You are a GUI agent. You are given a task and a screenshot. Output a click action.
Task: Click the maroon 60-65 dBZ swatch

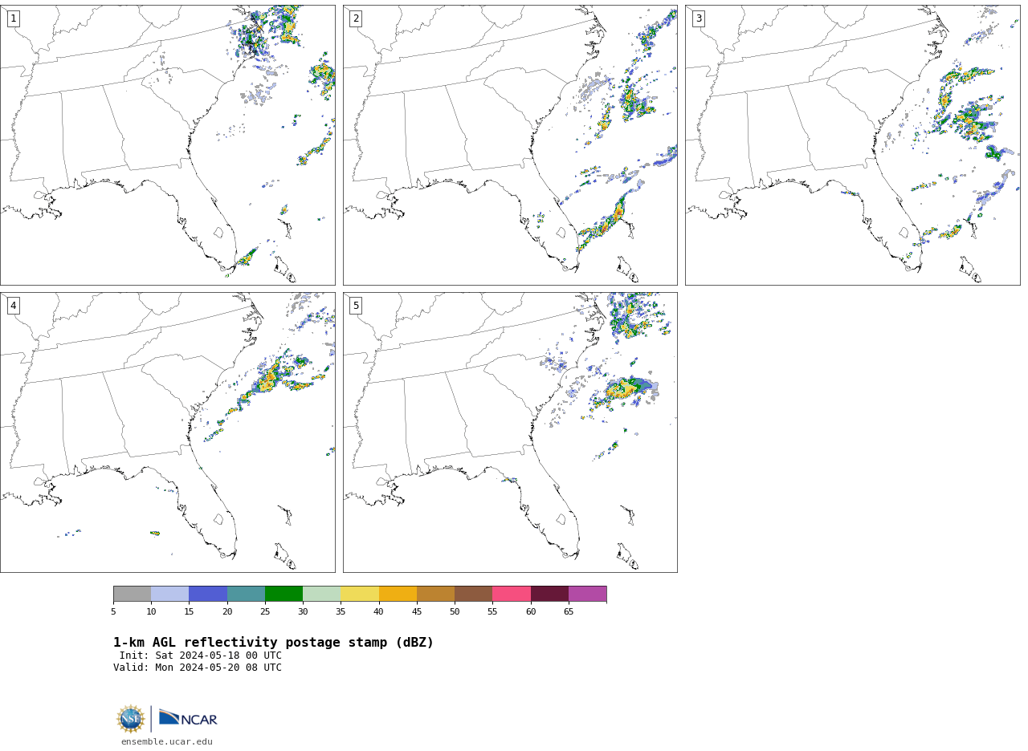click(549, 594)
